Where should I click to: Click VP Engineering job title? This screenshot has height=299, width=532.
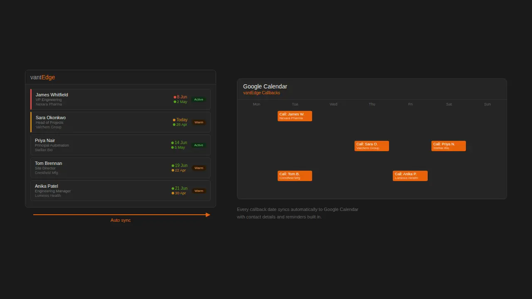[49, 100]
